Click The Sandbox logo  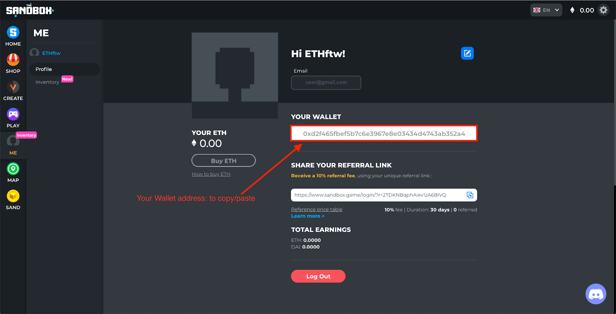tap(30, 10)
